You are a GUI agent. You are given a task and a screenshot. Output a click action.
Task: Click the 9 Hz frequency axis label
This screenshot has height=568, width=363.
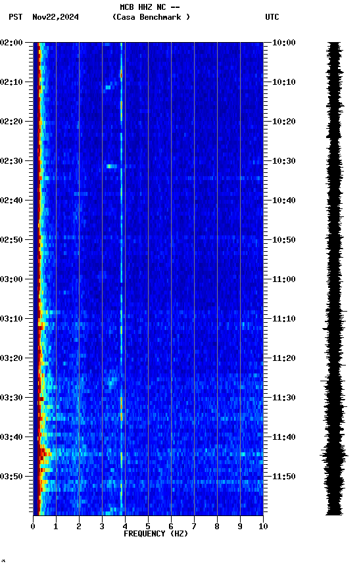[x=240, y=527]
